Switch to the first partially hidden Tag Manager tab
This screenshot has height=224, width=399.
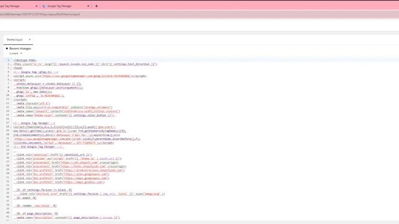click(19, 6)
